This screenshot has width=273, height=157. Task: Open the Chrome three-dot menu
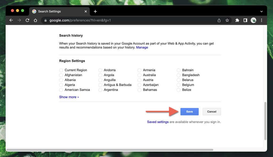point(262,20)
